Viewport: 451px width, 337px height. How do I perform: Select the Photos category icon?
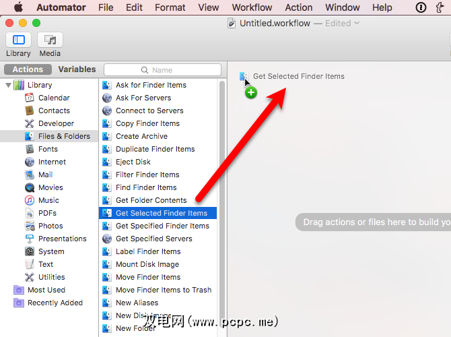coord(30,226)
